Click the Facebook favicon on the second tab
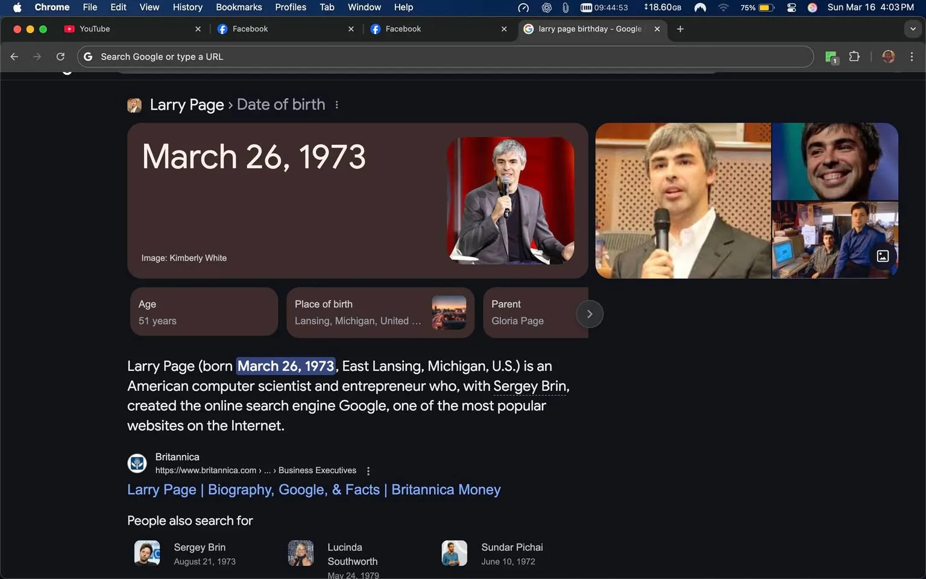Screen dimensions: 926x579 click(x=376, y=28)
